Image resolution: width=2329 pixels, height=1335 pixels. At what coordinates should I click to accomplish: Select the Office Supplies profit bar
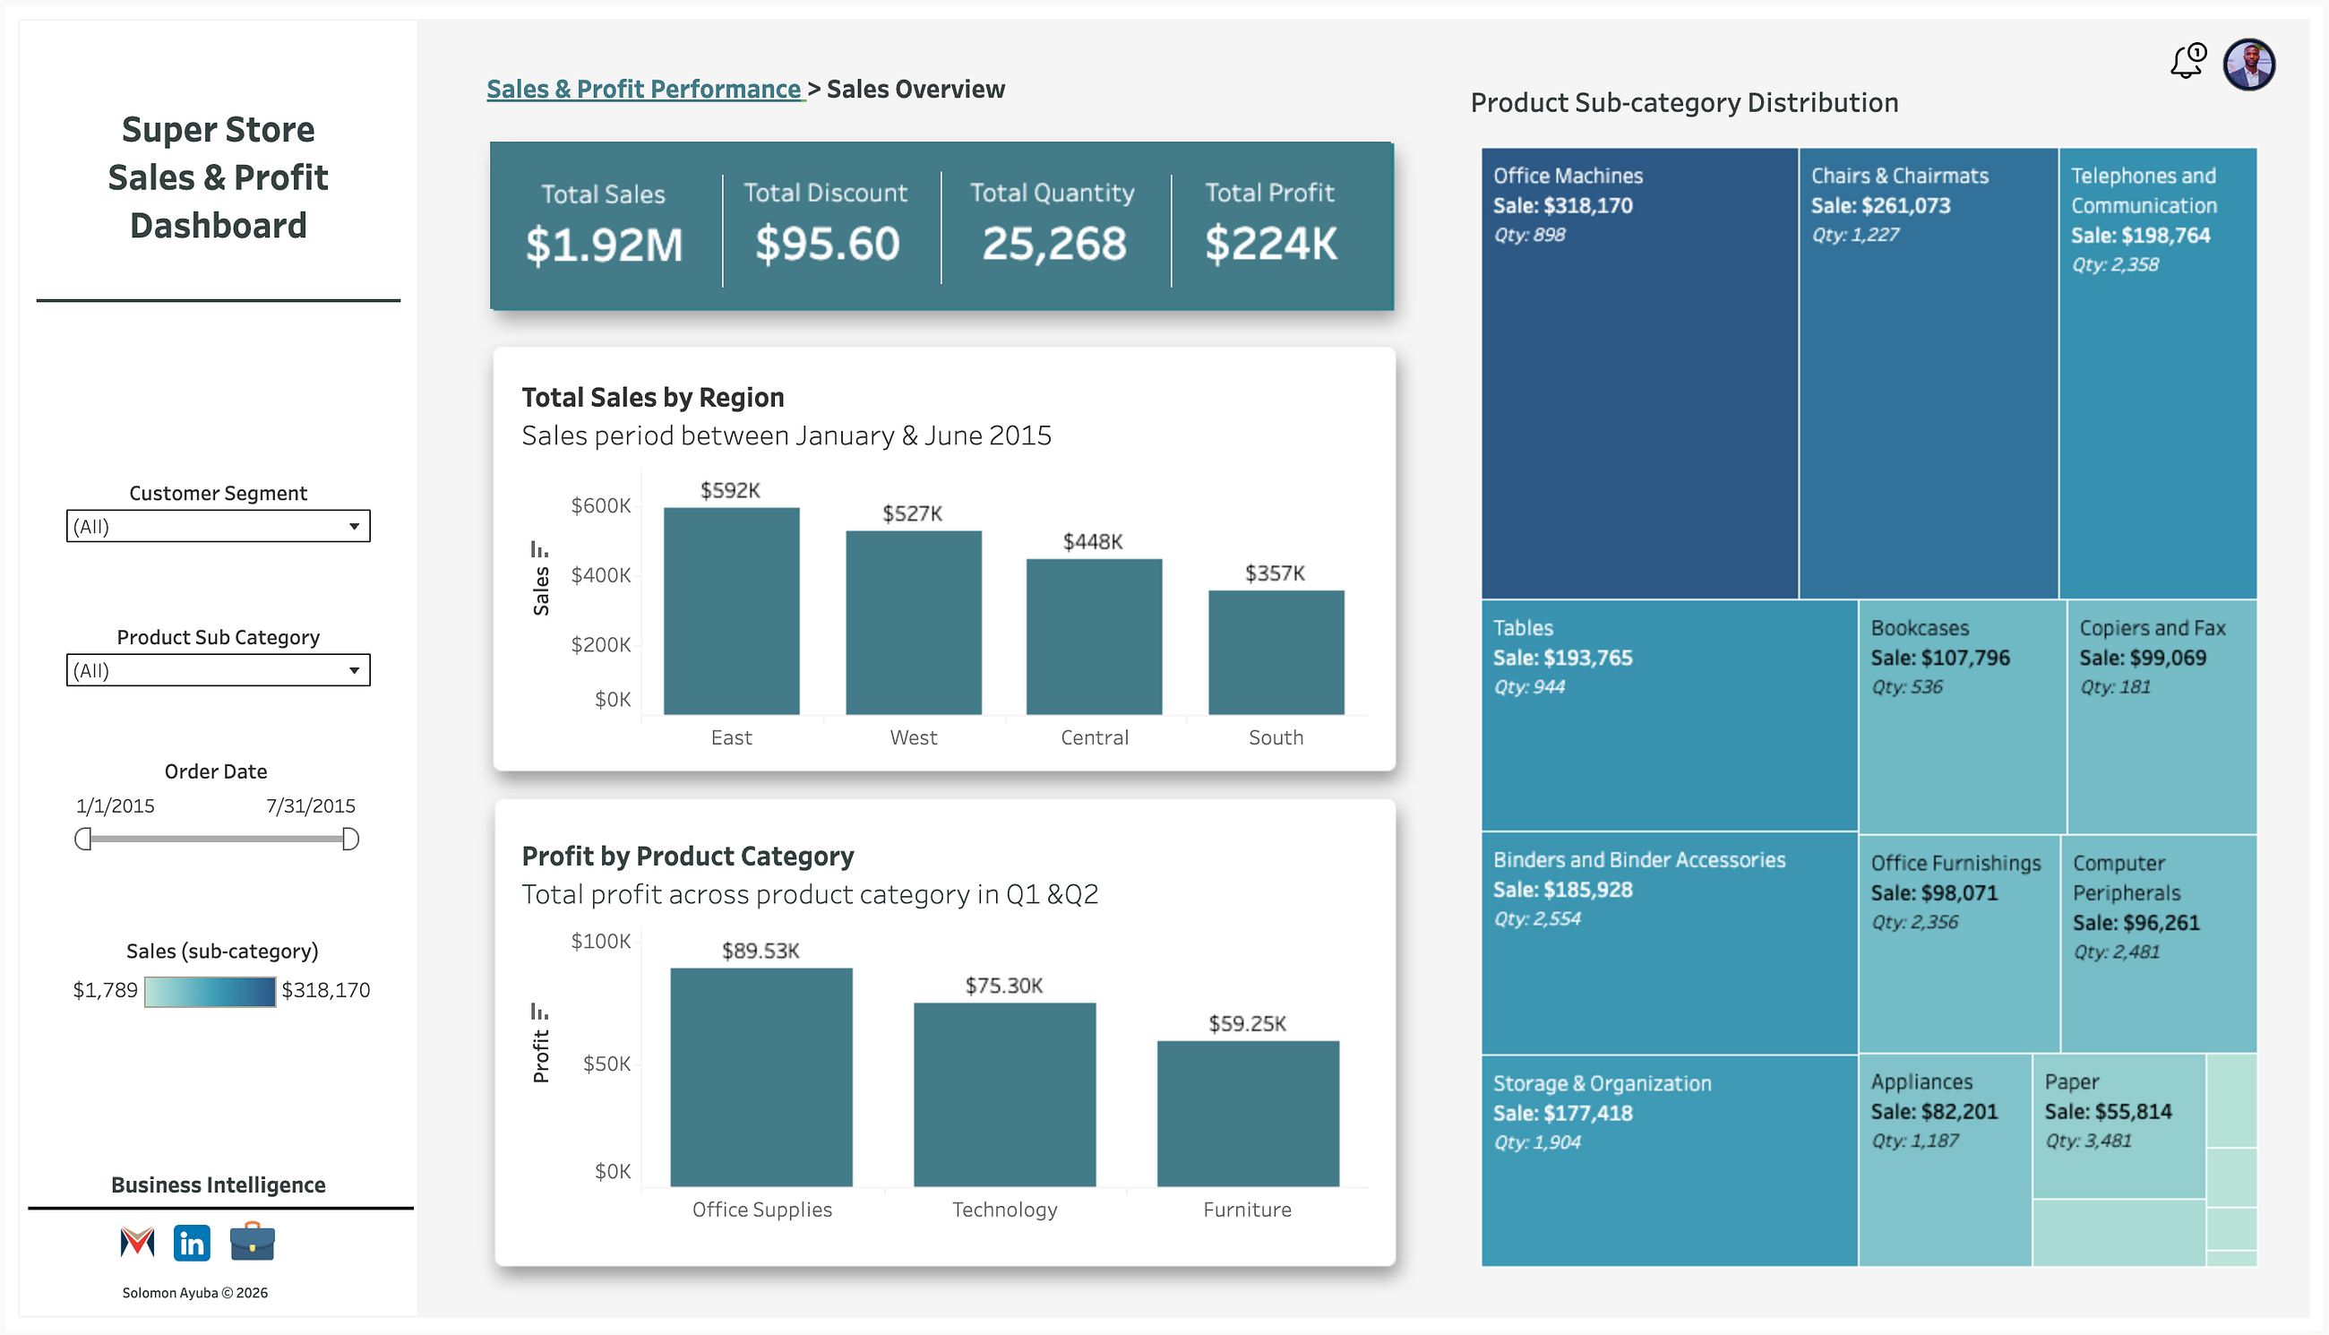[761, 1077]
